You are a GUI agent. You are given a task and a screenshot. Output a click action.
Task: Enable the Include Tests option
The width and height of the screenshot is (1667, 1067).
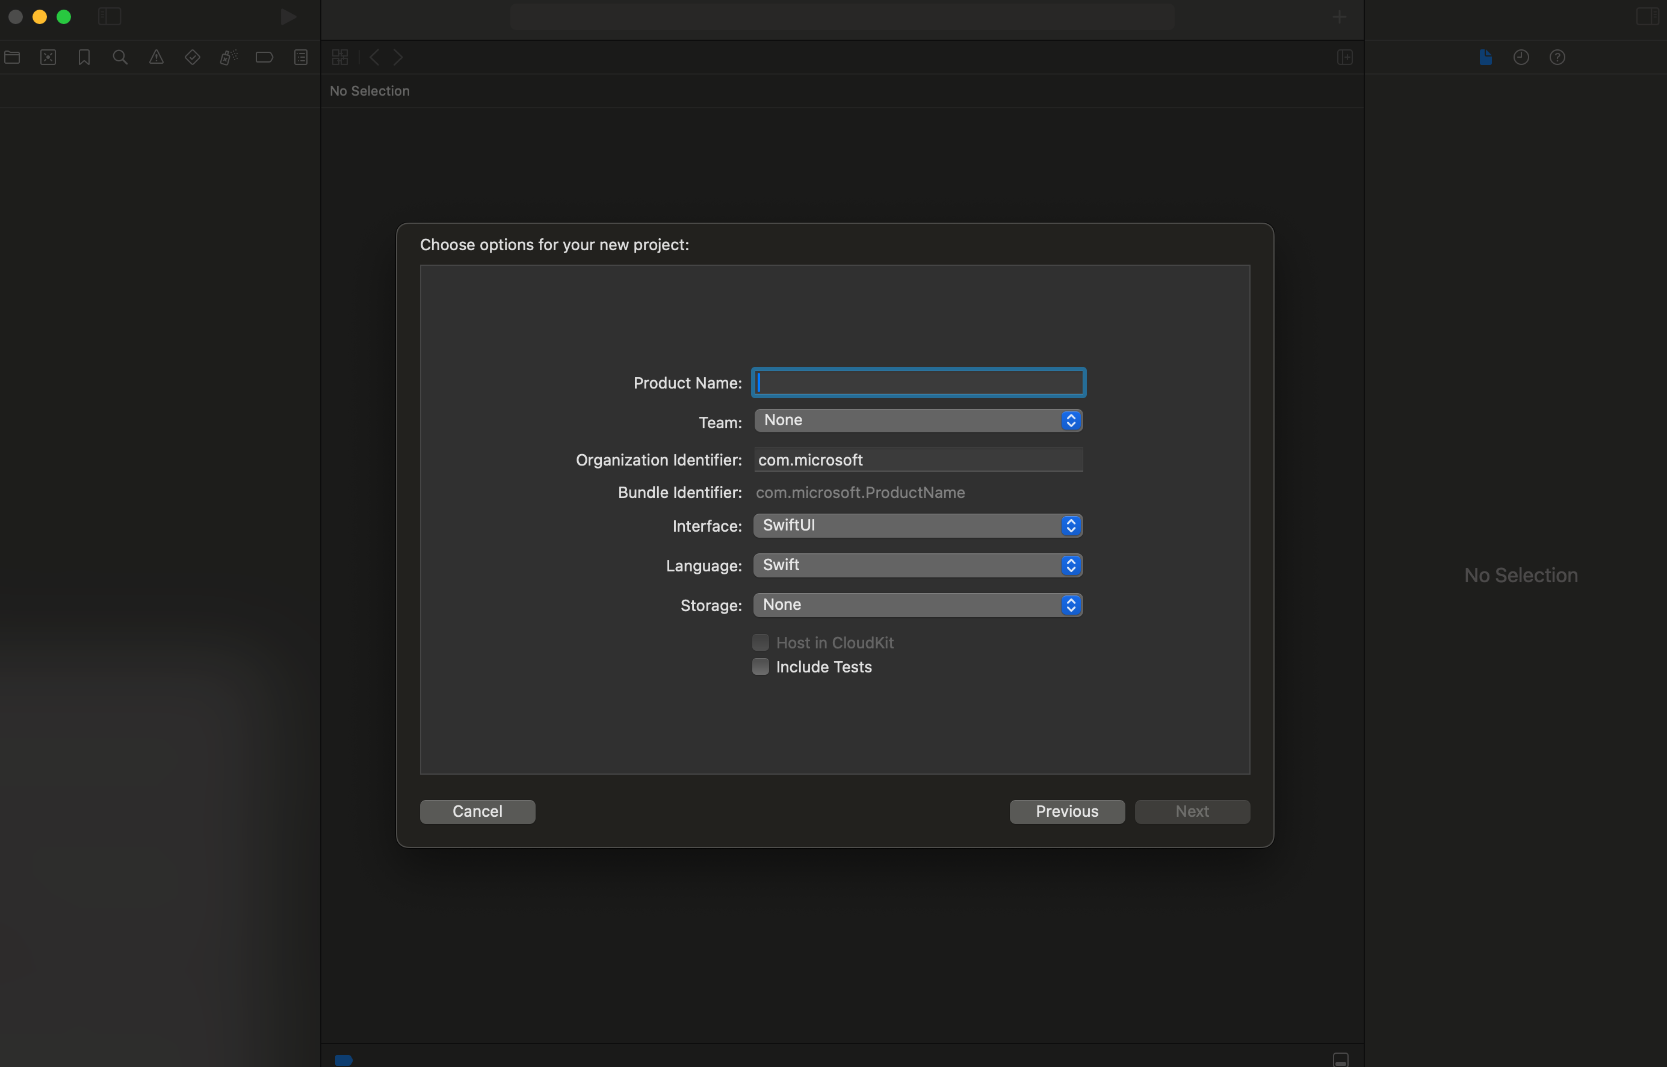click(759, 666)
